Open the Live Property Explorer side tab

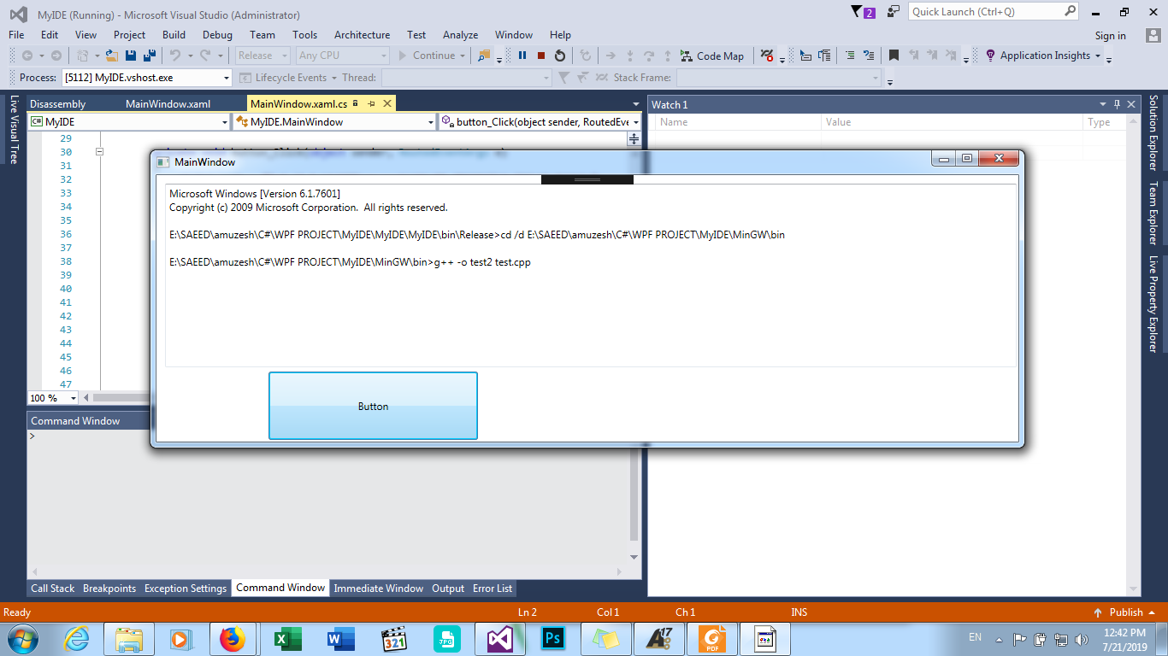pyautogui.click(x=1153, y=303)
